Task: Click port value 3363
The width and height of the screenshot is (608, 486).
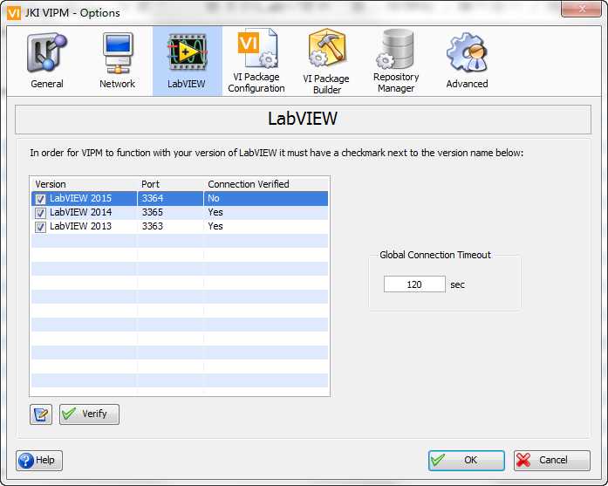Action: click(153, 226)
